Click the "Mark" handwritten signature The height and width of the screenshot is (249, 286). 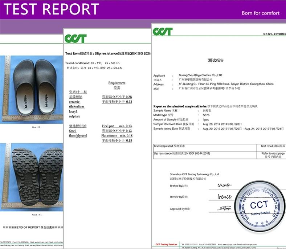point(225,185)
